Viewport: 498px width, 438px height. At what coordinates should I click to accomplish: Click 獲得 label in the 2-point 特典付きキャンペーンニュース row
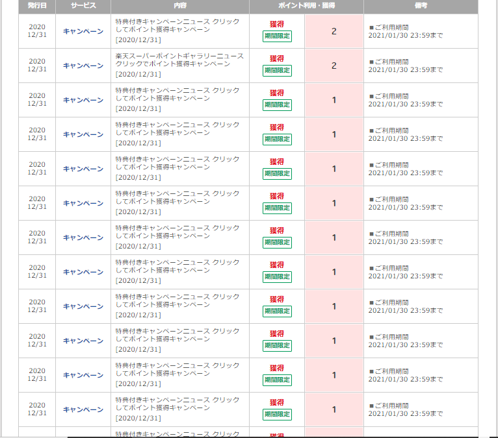[277, 24]
